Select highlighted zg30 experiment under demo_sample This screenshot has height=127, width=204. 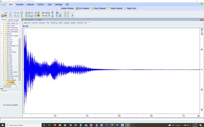click(10, 82)
